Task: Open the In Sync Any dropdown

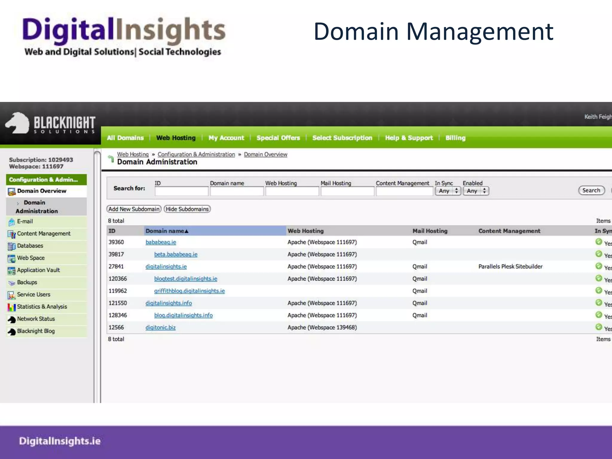Action: [x=448, y=191]
